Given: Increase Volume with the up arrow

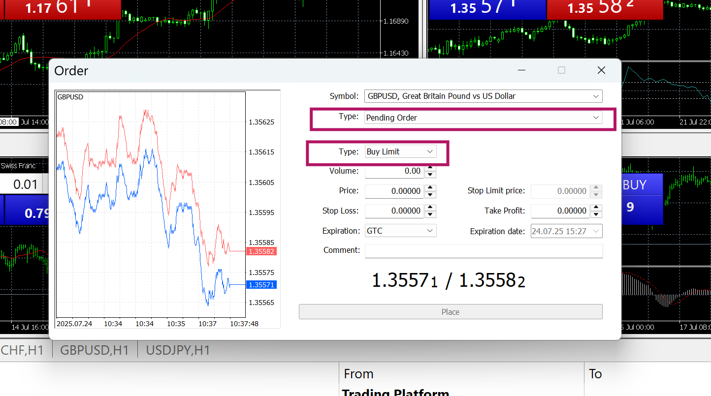Looking at the screenshot, I should tap(430, 168).
